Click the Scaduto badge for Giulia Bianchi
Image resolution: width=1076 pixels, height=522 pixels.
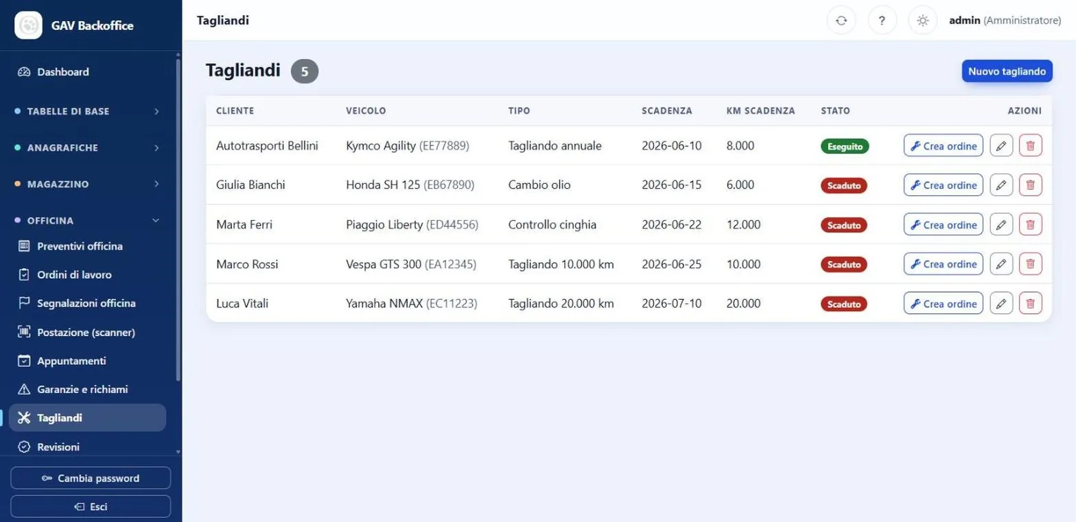coord(844,185)
